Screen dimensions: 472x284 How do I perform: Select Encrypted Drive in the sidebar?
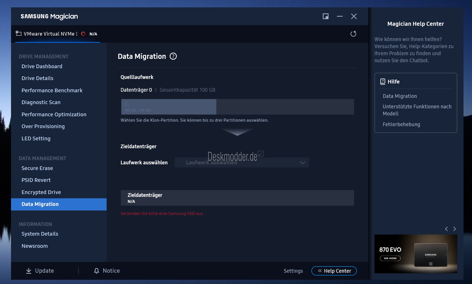pyautogui.click(x=41, y=192)
